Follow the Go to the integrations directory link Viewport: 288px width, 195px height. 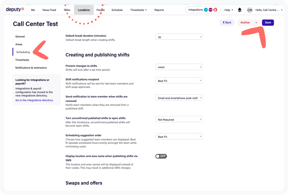[34, 100]
